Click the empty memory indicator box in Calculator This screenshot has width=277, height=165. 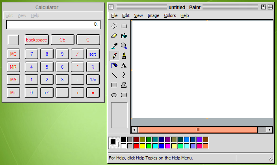coord(13,40)
